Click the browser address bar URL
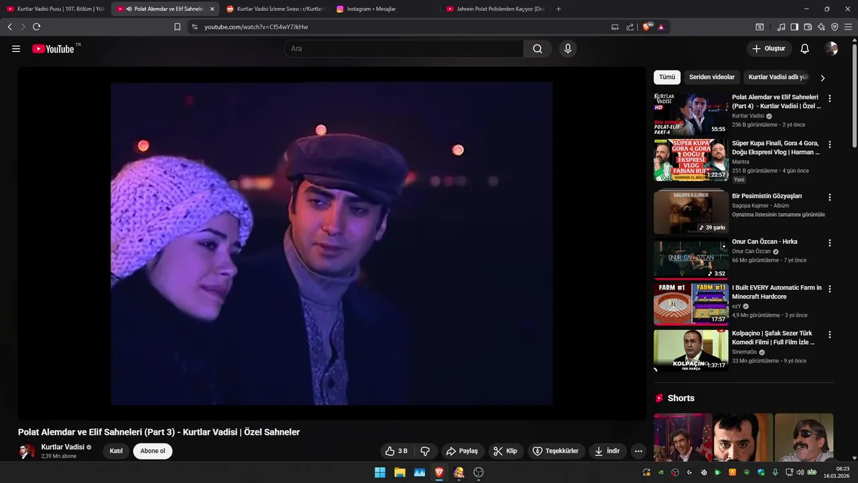This screenshot has width=858, height=483. [256, 27]
